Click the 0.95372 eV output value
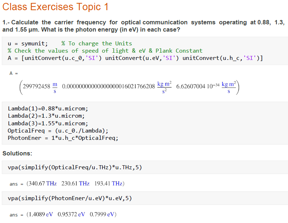288x223 pixels. (x=71, y=214)
